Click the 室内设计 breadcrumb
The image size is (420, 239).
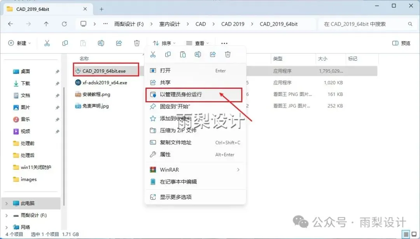pos(170,24)
